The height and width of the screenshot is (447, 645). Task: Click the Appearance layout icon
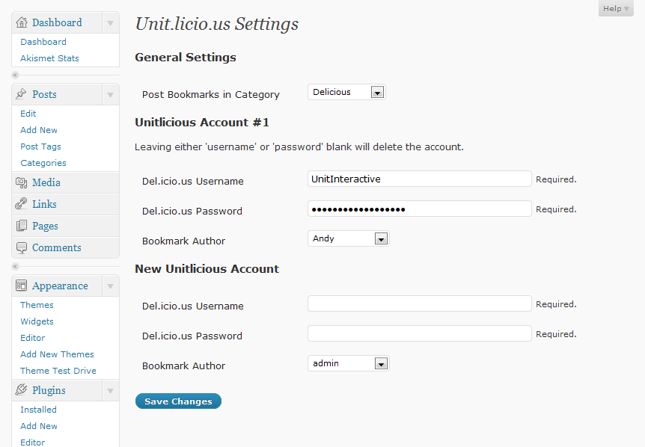(x=22, y=286)
